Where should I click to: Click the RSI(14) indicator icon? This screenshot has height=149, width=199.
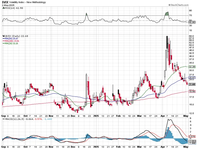pos(3,8)
